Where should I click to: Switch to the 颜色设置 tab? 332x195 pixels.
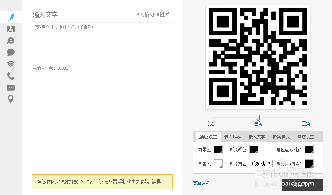coord(208,137)
